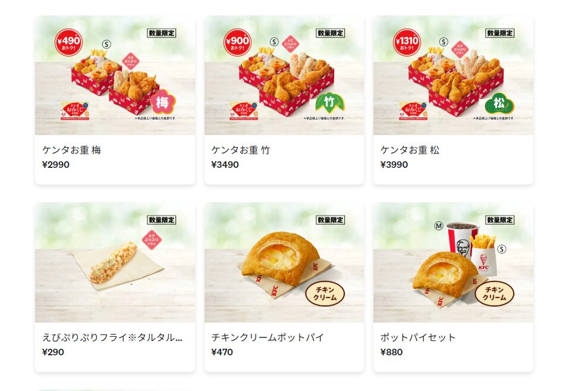The height and width of the screenshot is (391, 569).
Task: Select the ポットパイセット product photo
Action: pyautogui.click(x=453, y=262)
